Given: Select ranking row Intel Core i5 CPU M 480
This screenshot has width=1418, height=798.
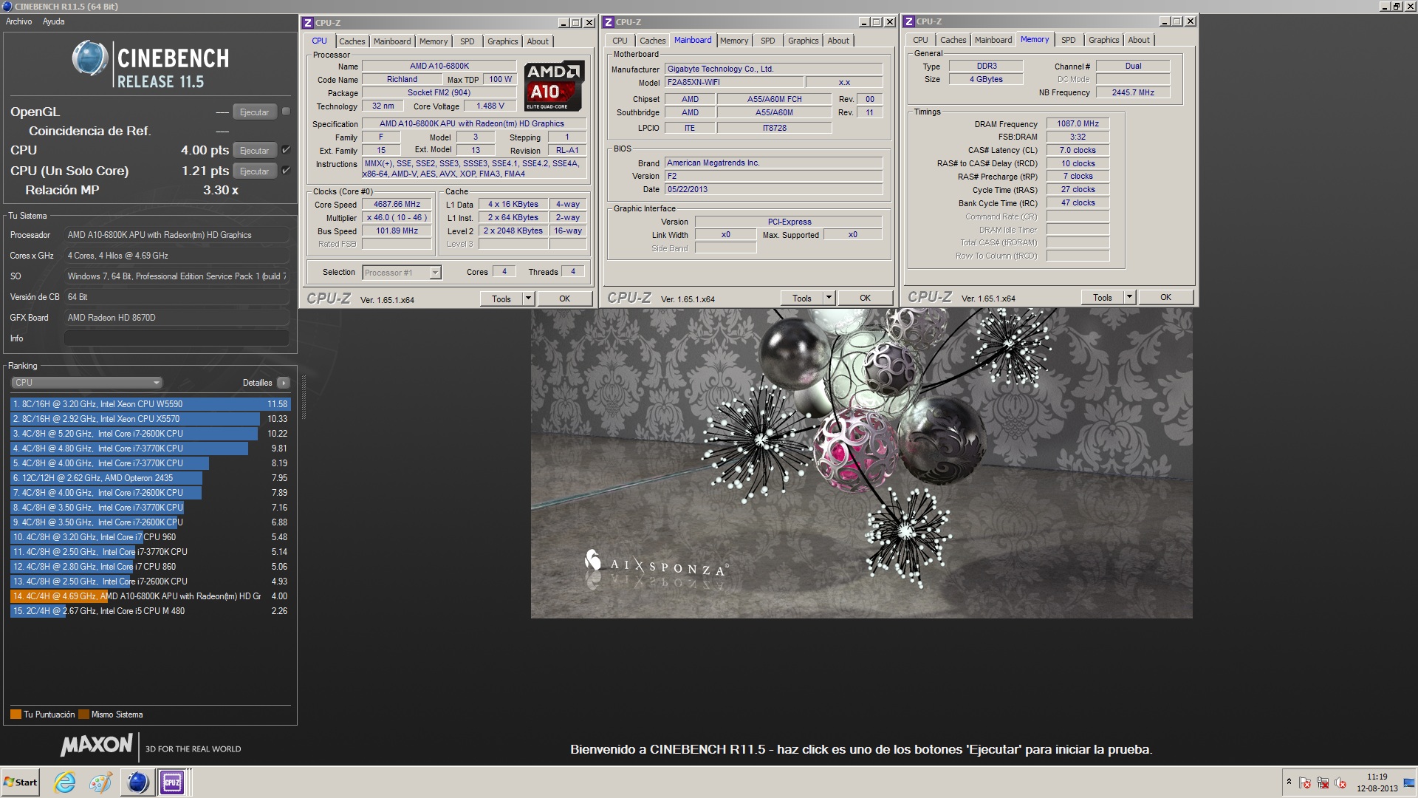Looking at the screenshot, I should [x=151, y=611].
